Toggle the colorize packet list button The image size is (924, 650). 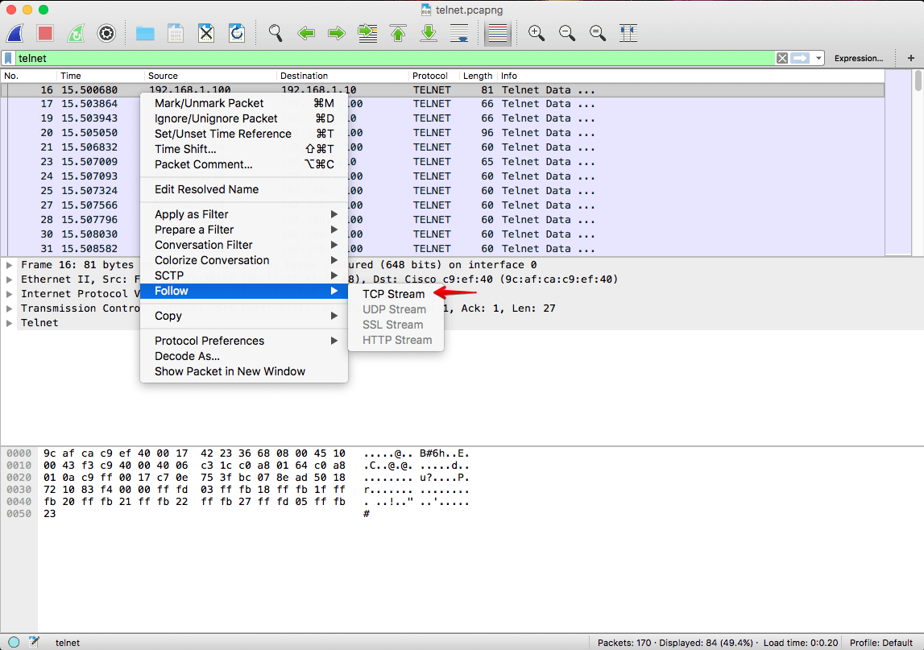pos(498,33)
